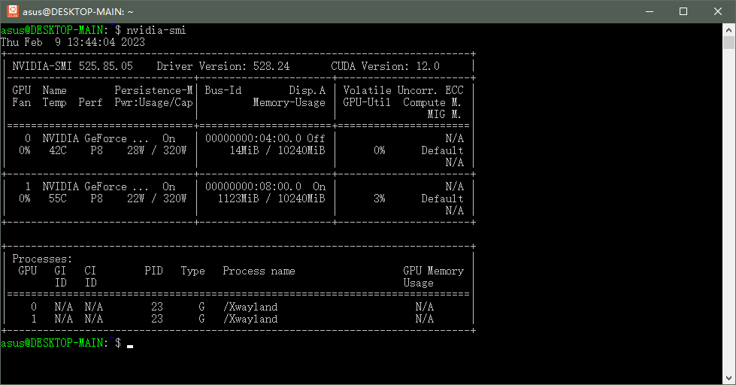The height and width of the screenshot is (385, 736).
Task: Click the typed nvidia-smi command
Action: point(156,30)
